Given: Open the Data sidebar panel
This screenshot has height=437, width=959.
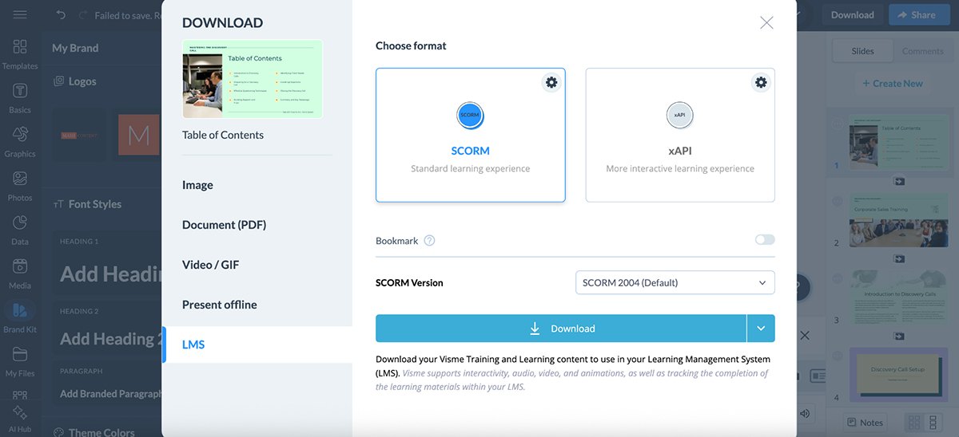Looking at the screenshot, I should 20,230.
